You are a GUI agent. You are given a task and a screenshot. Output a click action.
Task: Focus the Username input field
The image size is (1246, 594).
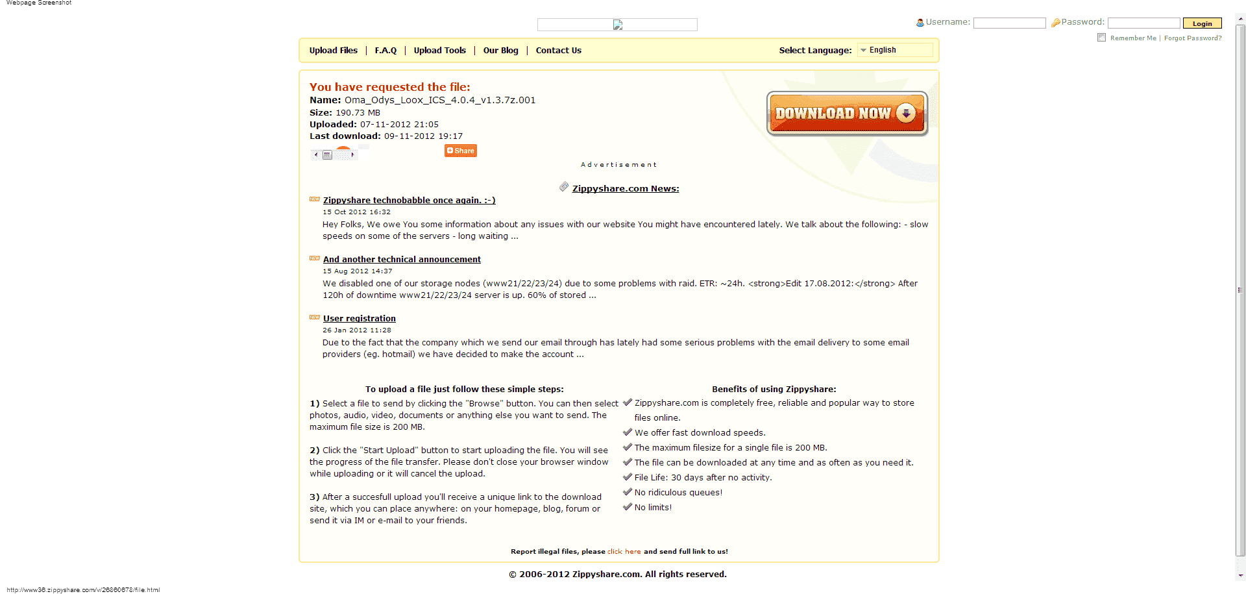(x=1010, y=23)
